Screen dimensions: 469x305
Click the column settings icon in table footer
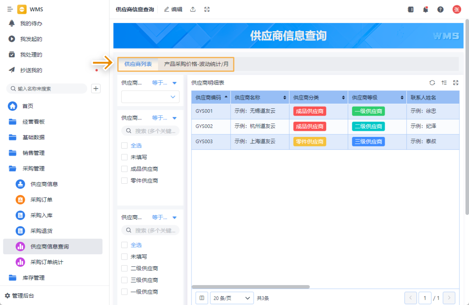[x=202, y=298]
